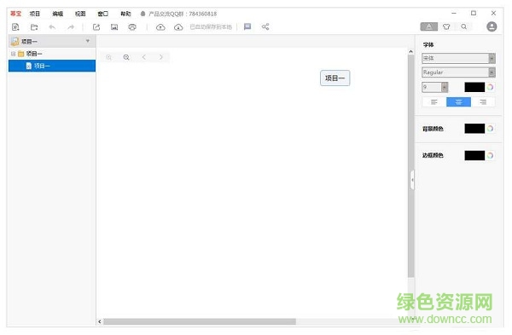Viewport: 512px width, 335px height.
Task: Select left text alignment
Action: click(x=434, y=102)
